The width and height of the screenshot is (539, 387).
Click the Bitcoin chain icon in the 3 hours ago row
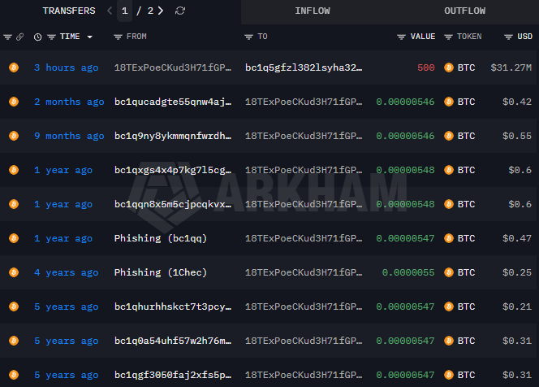14,67
